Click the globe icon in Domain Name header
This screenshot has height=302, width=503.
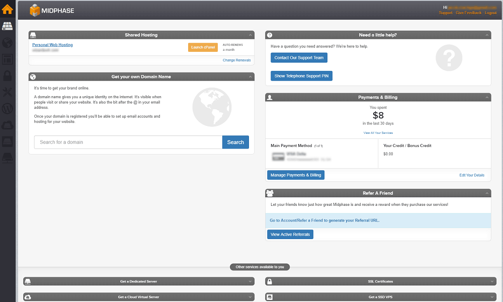[33, 77]
